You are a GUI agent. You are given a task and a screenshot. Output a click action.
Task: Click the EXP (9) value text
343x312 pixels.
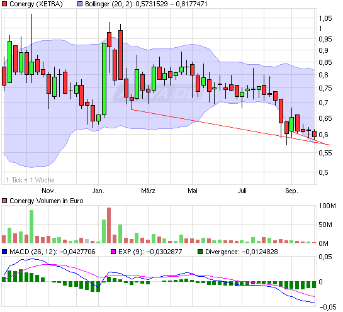coord(164,252)
